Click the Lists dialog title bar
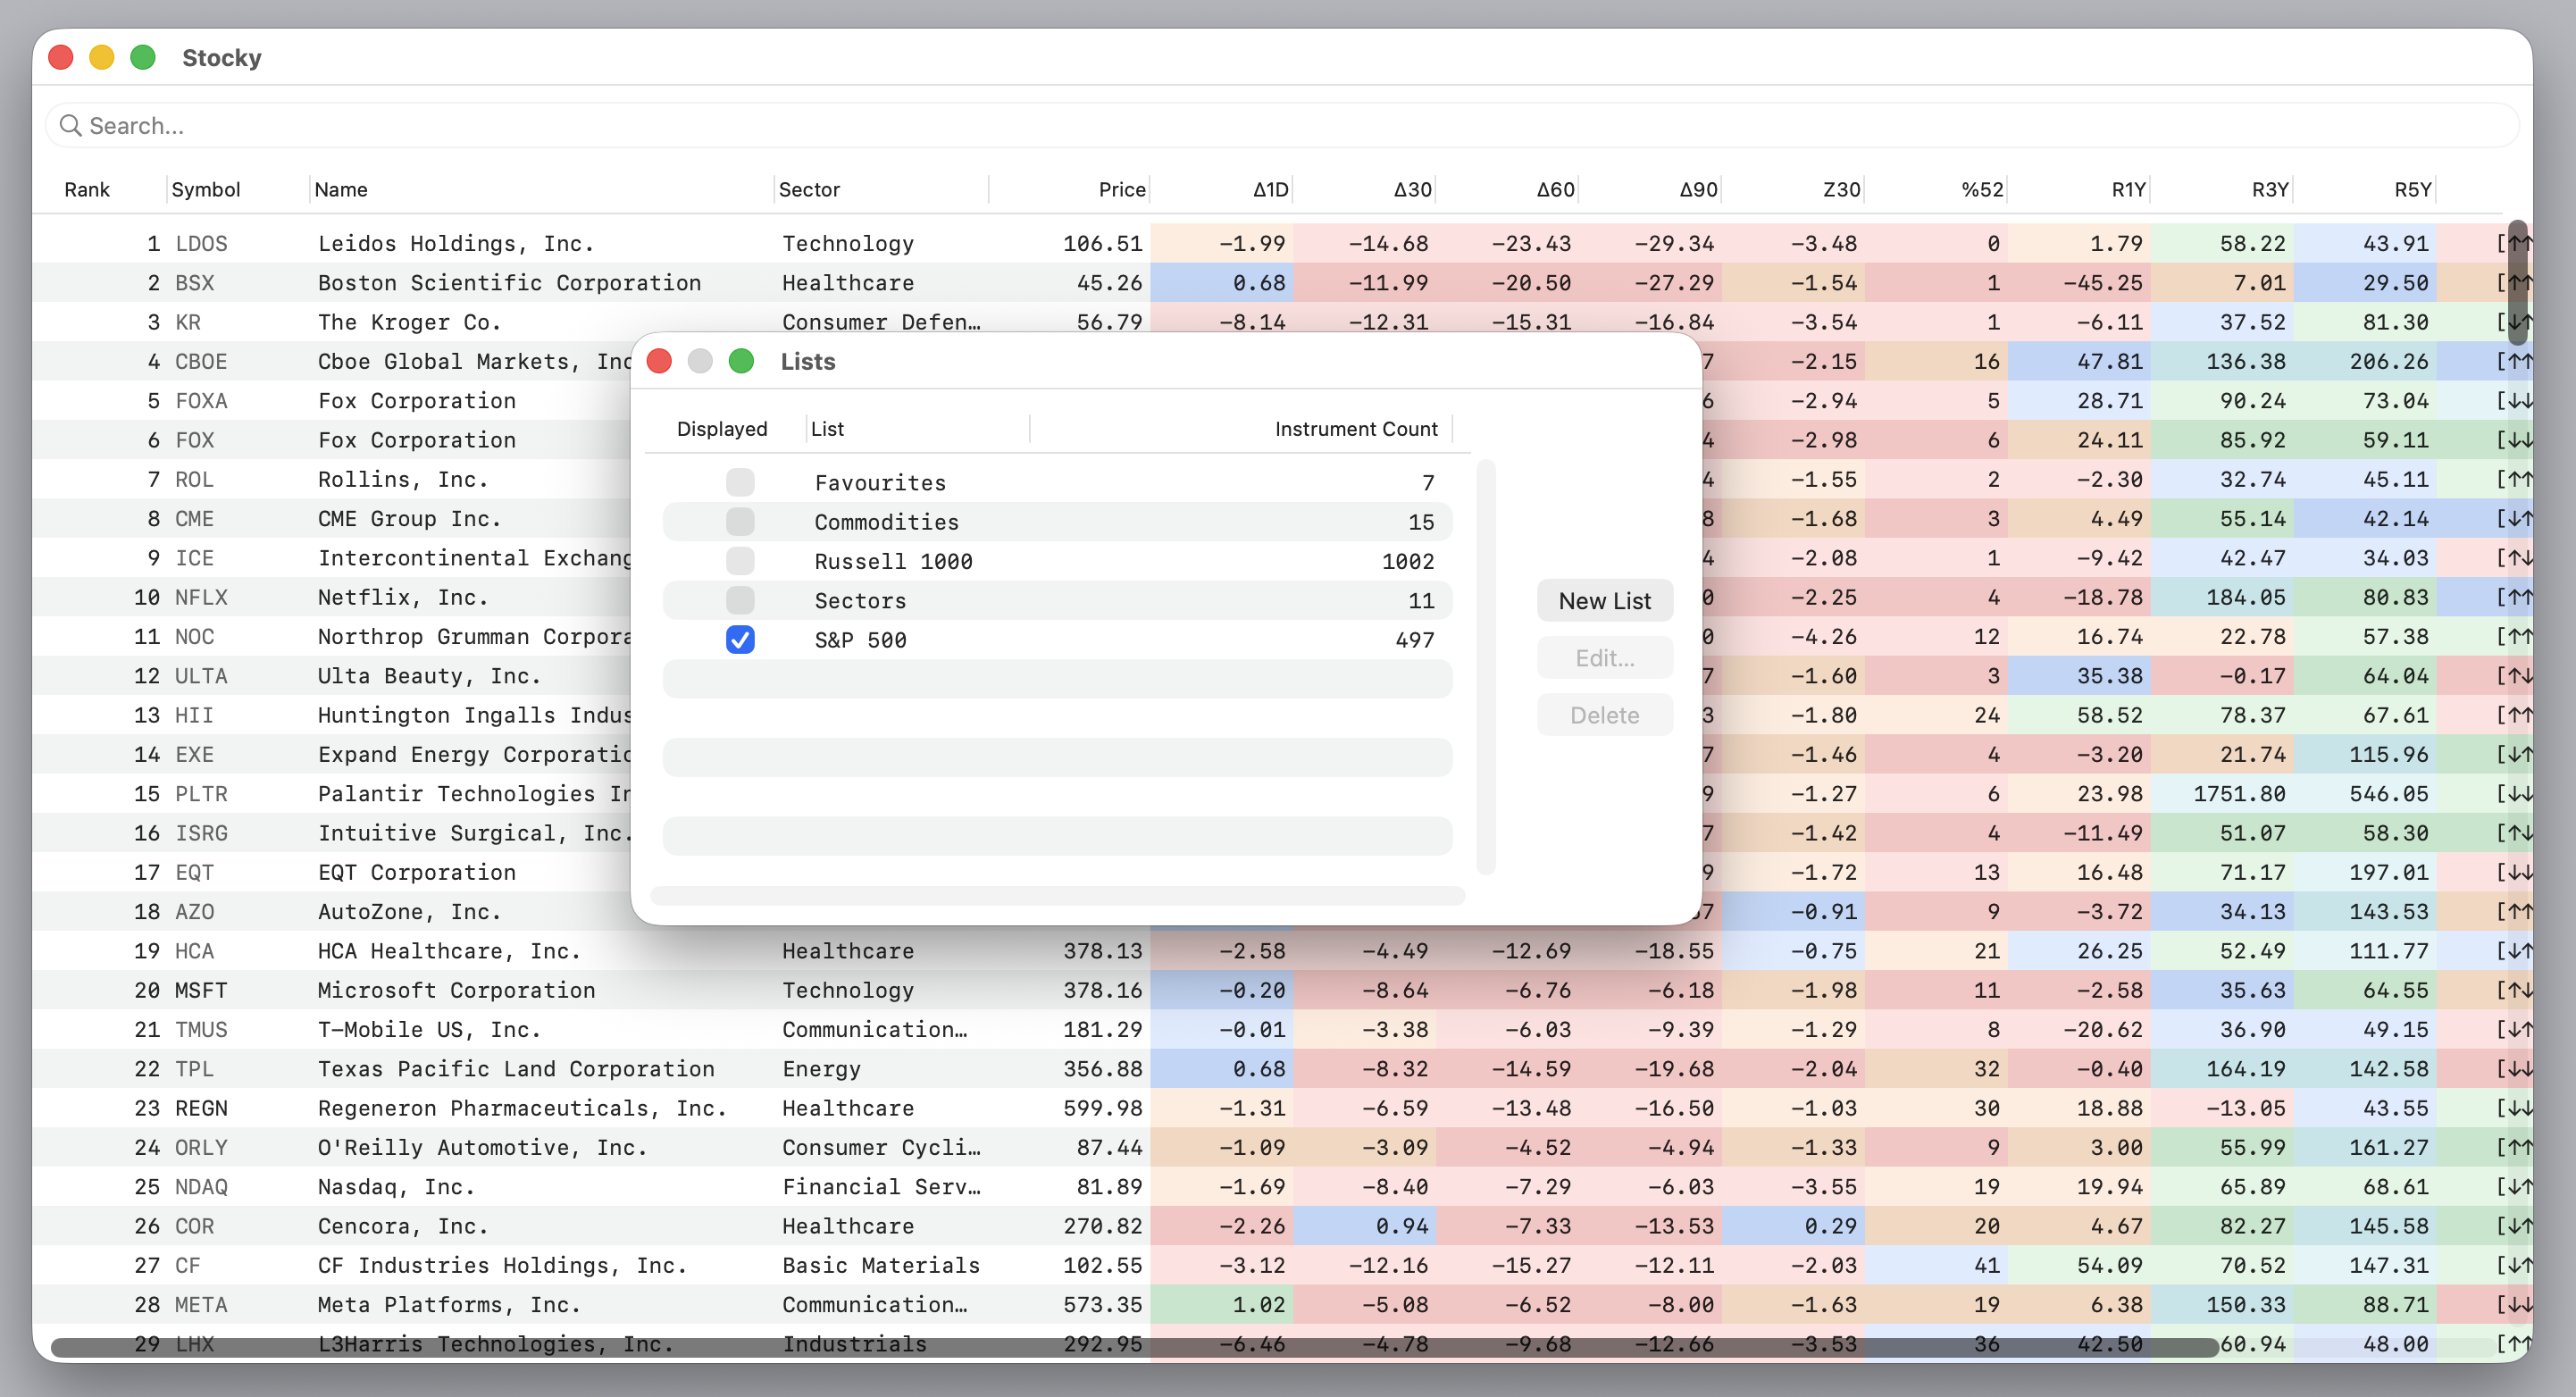Image resolution: width=2576 pixels, height=1397 pixels. 1166,361
